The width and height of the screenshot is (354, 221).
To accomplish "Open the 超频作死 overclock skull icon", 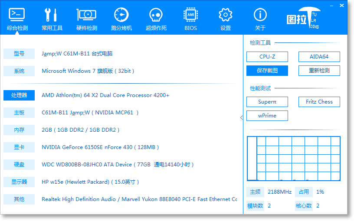I will pos(156,15).
